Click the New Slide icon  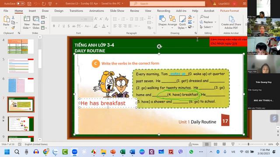pyautogui.click(x=27, y=19)
